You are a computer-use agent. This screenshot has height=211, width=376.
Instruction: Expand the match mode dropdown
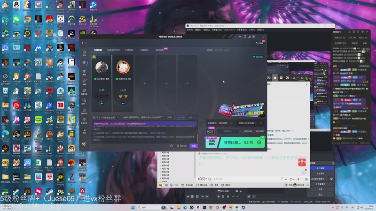click(x=220, y=123)
